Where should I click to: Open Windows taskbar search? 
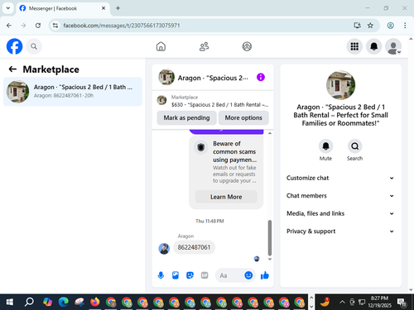(x=29, y=302)
